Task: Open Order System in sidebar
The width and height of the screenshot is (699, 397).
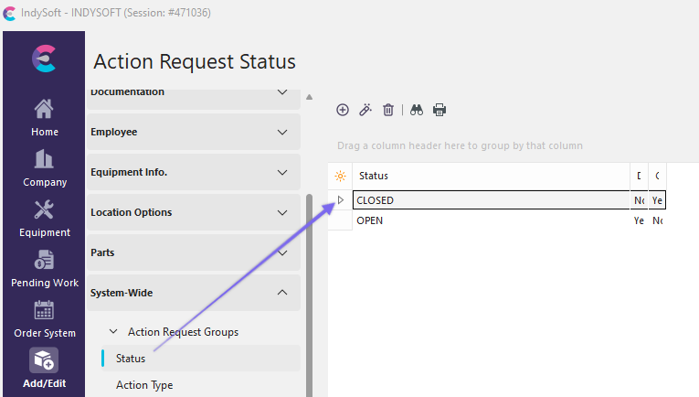Action: (x=44, y=319)
